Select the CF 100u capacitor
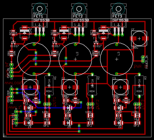154x140 pixels. tap(139, 38)
